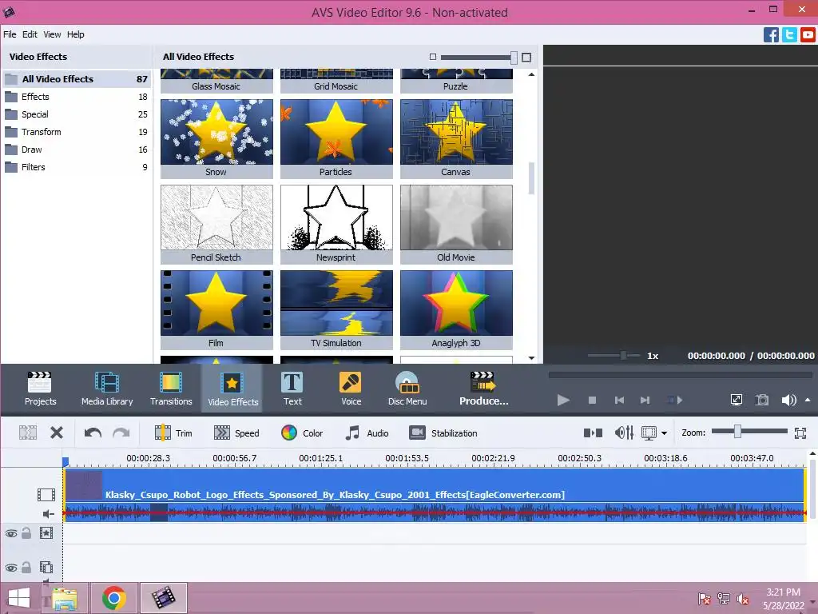Take a snapshot with camera icon
The height and width of the screenshot is (614, 818).
[x=762, y=400]
